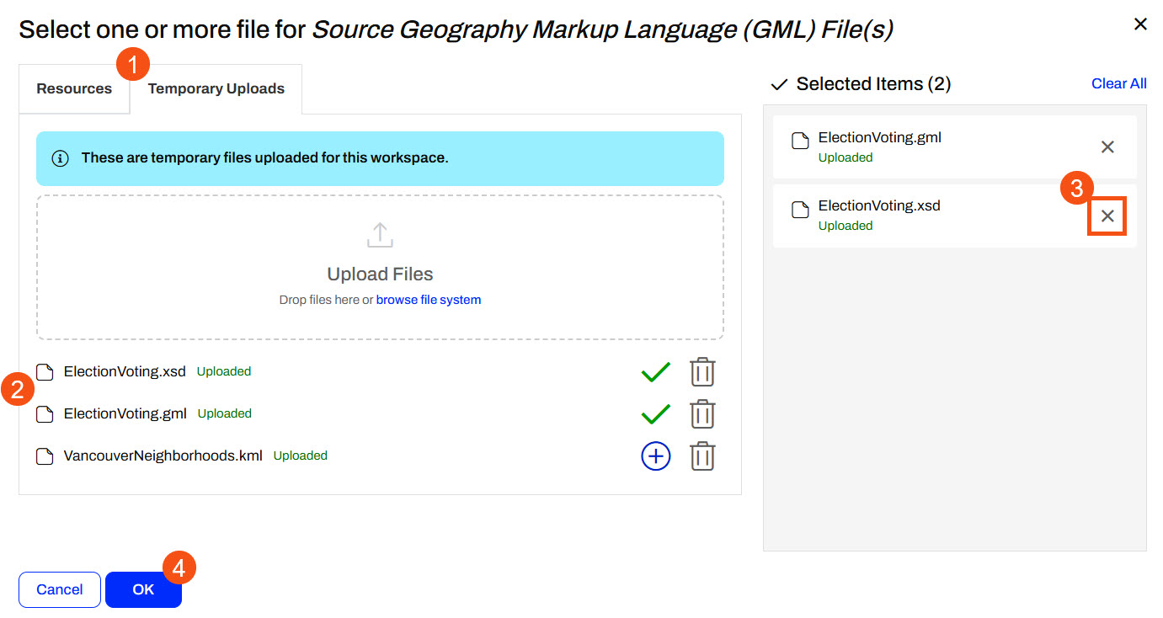This screenshot has width=1163, height=618.
Task: Delete the ElectionVoting.gml uploaded file
Action: point(702,414)
